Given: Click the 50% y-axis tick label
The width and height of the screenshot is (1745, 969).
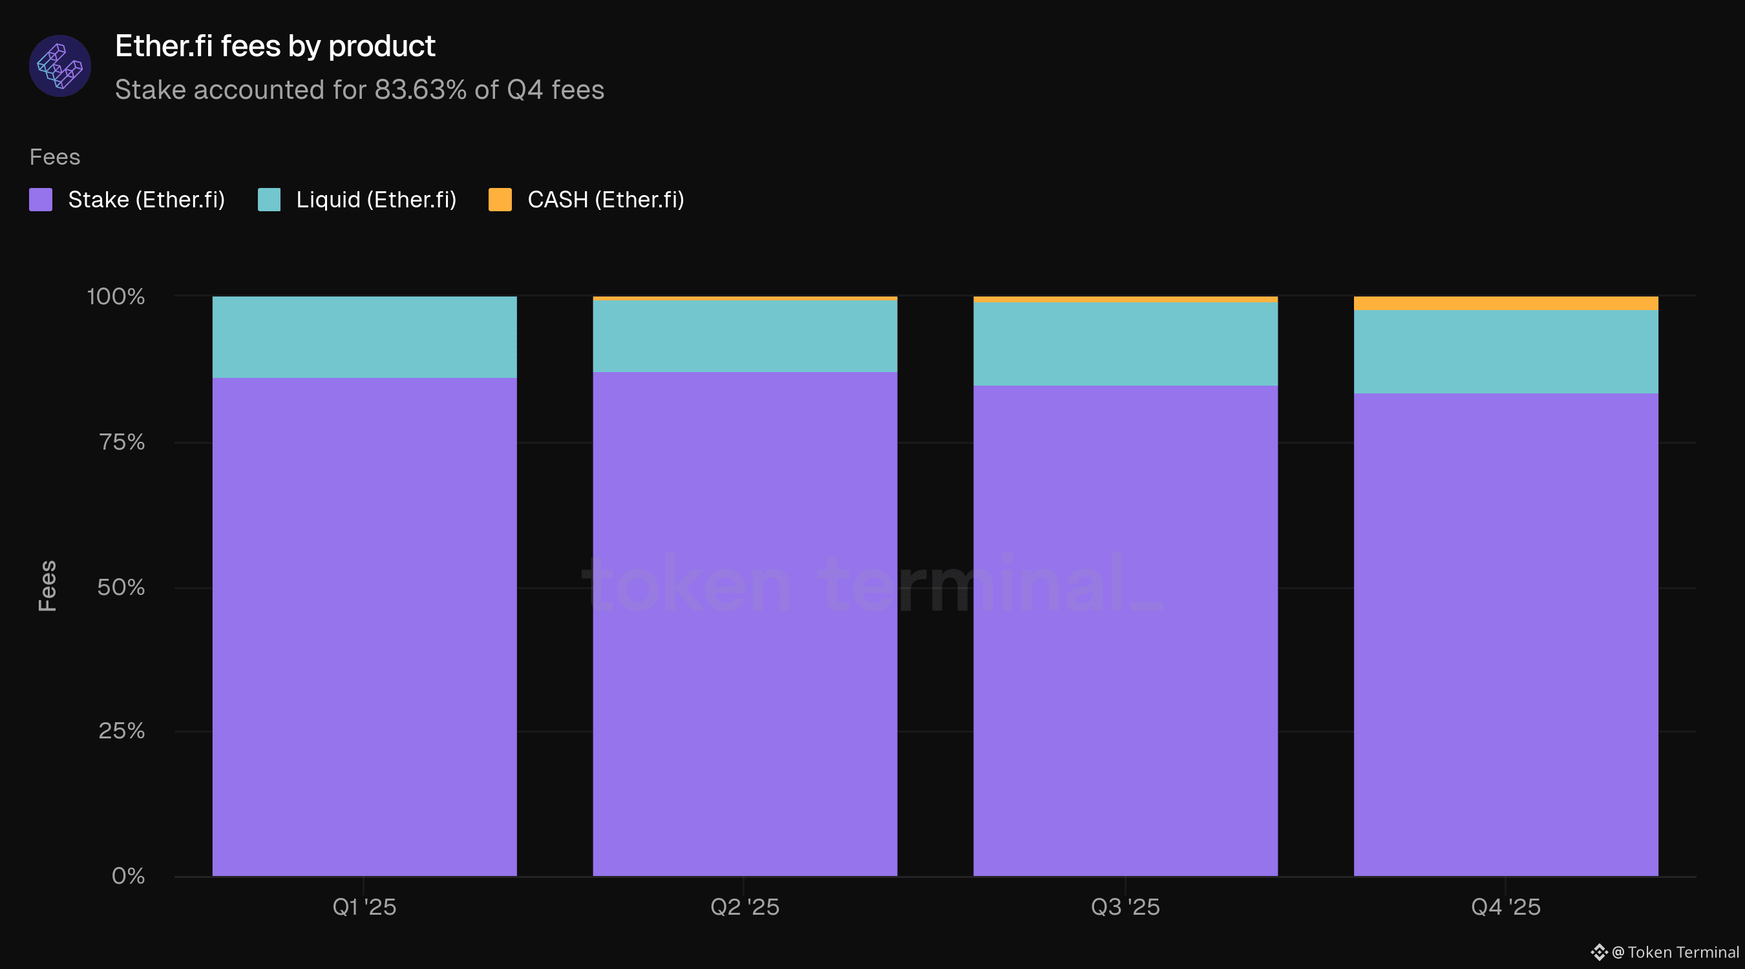Looking at the screenshot, I should pyautogui.click(x=121, y=587).
